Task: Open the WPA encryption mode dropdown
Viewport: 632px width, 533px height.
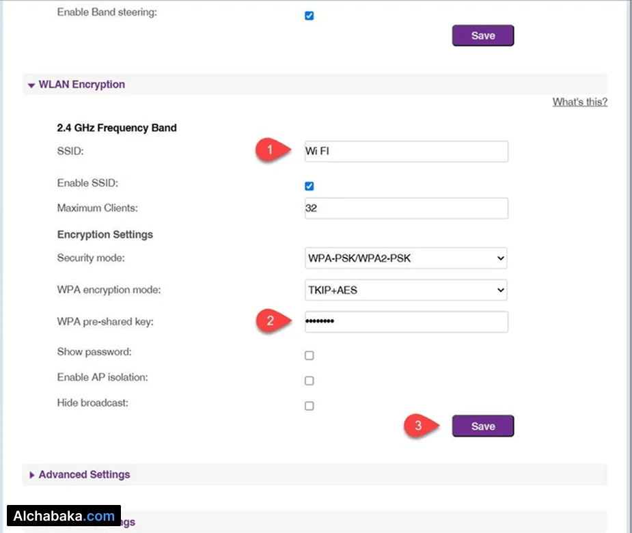Action: coord(406,290)
